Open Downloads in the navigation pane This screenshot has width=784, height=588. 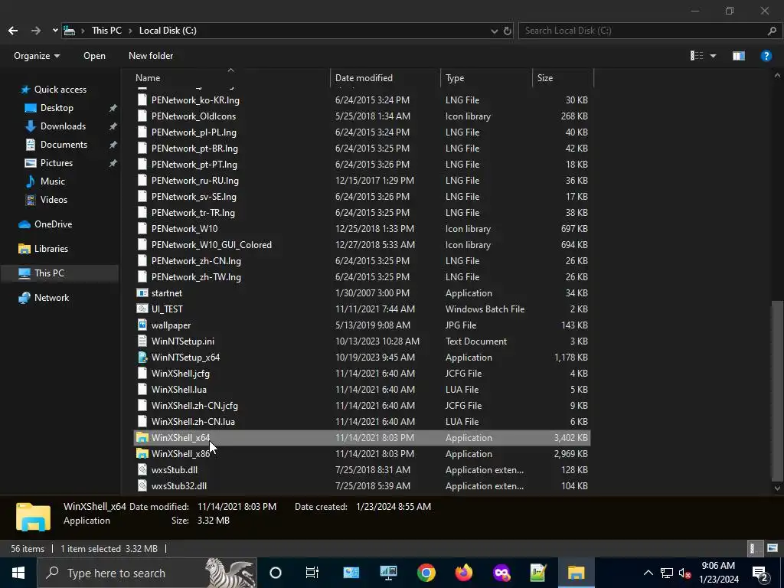[63, 126]
